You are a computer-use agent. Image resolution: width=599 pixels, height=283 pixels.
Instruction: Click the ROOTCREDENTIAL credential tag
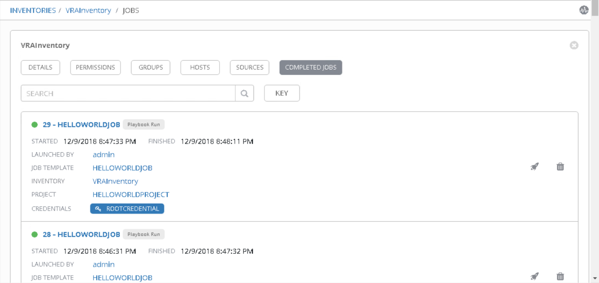click(x=127, y=209)
